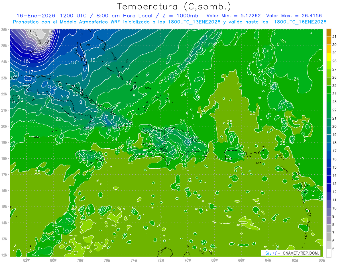This screenshot has width=342, height=264.
Task: Click the "82W" longitude axis label
Action: pos(26,260)
